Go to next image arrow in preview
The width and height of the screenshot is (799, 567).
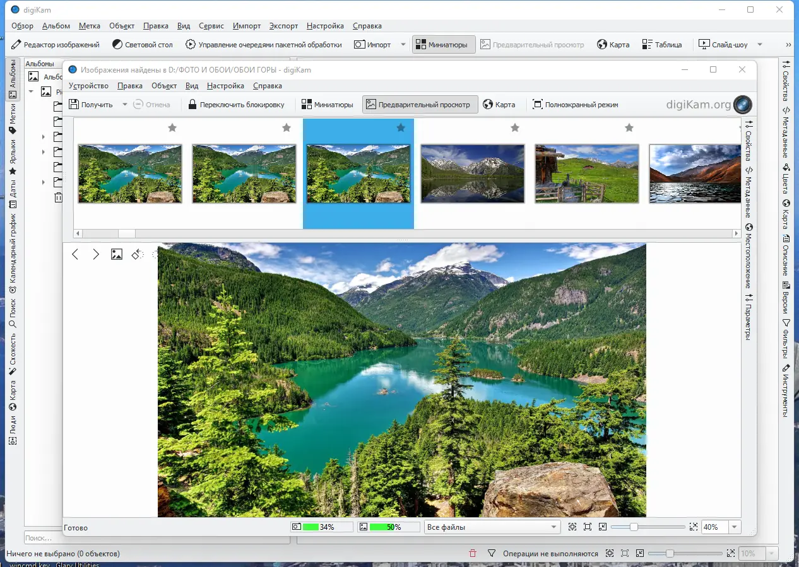(x=96, y=254)
